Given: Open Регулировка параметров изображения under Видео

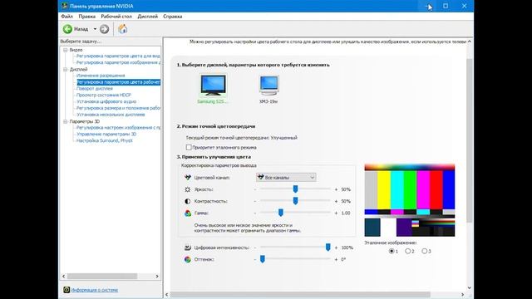Looking at the screenshot, I should point(118,62).
